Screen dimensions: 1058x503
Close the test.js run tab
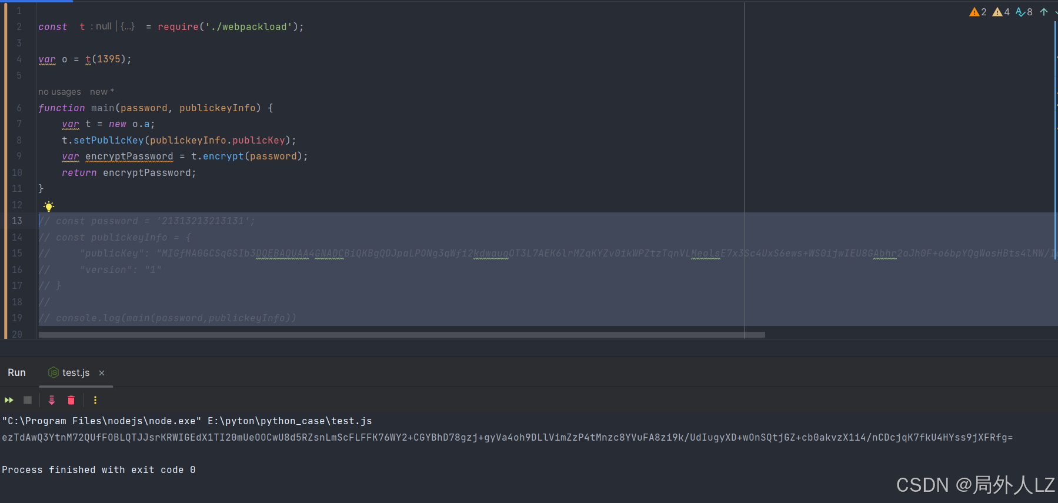[x=102, y=373]
